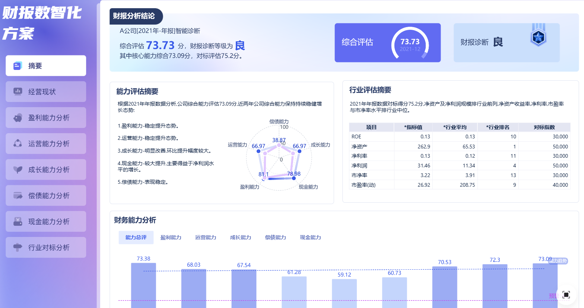
Task: Click the piggy bank icon for 盈利能力分析
Action: pyautogui.click(x=18, y=118)
